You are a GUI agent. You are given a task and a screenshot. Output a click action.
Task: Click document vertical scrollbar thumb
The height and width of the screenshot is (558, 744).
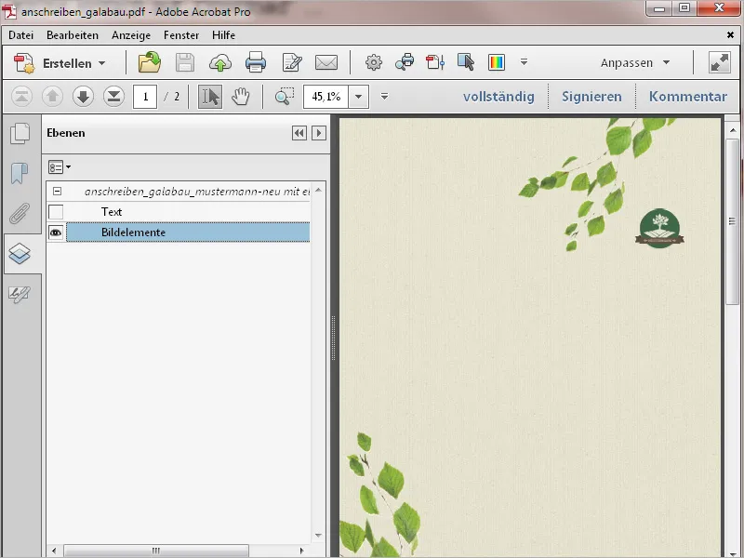(x=733, y=220)
